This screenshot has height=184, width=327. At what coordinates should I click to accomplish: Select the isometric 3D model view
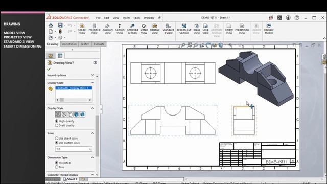(x=256, y=78)
